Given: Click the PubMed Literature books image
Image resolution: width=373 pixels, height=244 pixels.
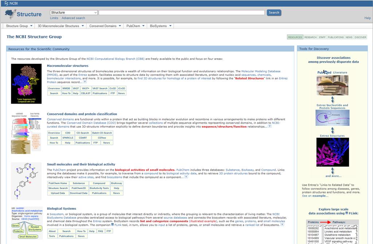Looking at the screenshot, I should [x=332, y=85].
